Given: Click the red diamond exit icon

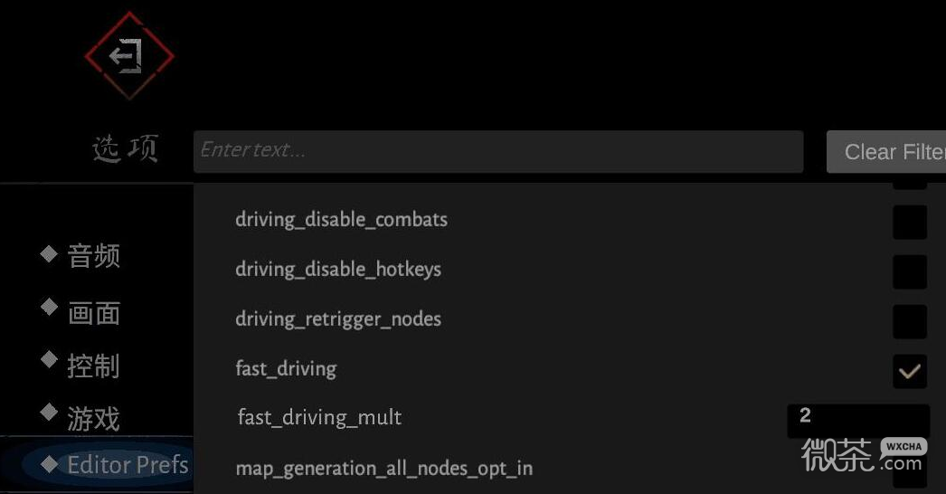Looking at the screenshot, I should (129, 56).
